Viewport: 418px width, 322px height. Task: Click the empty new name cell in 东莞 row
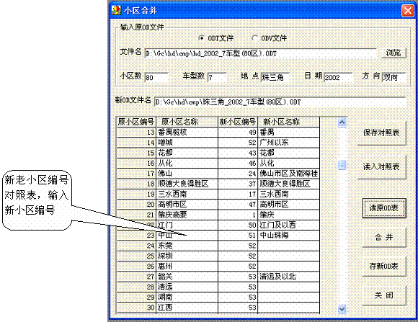click(x=289, y=246)
